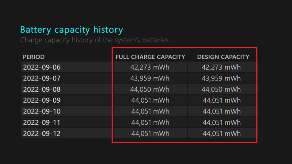Click design capacity value in 2022-09-10 row
The width and height of the screenshot is (292, 164).
pyautogui.click(x=222, y=111)
